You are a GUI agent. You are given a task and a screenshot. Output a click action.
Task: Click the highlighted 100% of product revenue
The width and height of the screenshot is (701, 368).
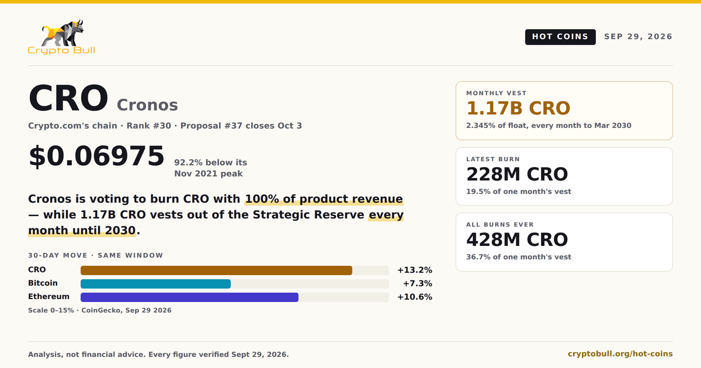[x=324, y=199]
